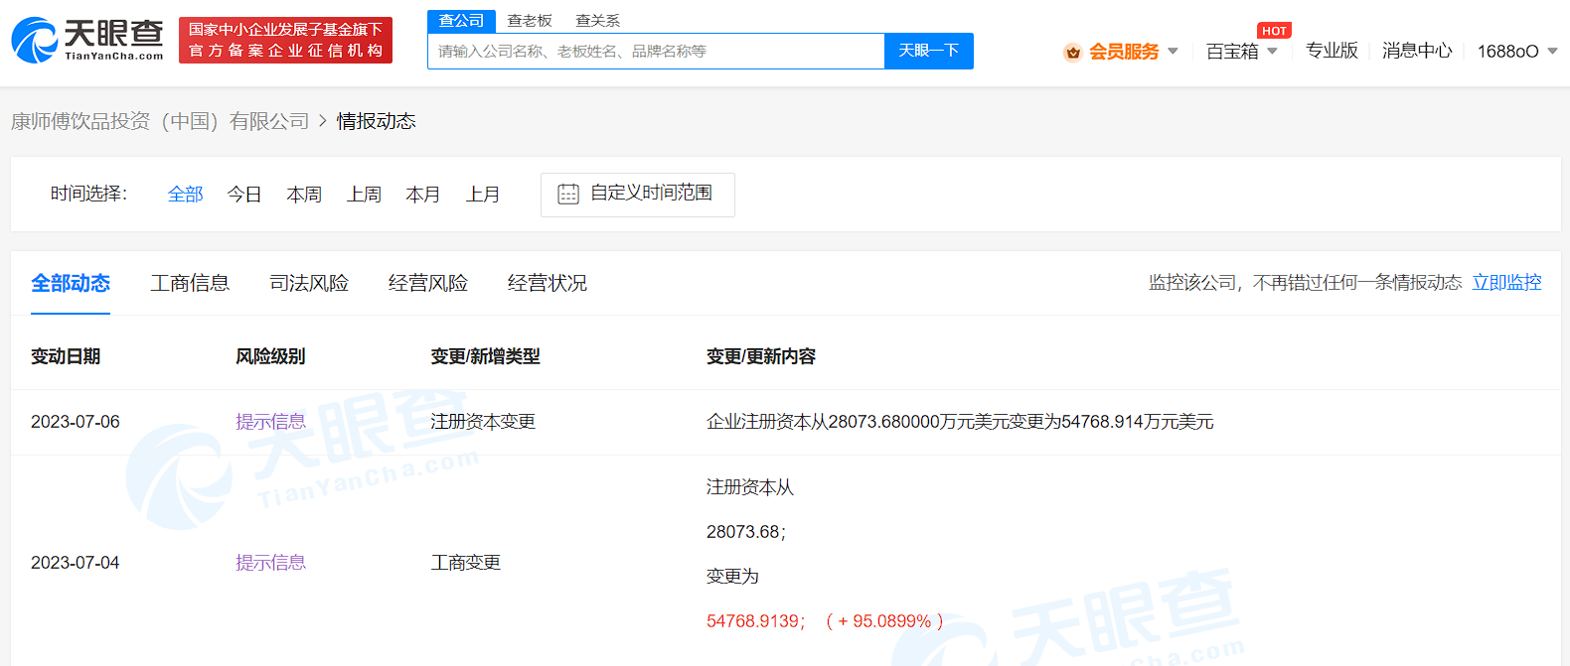Select 本月 time filter
This screenshot has width=1570, height=666.
[423, 195]
